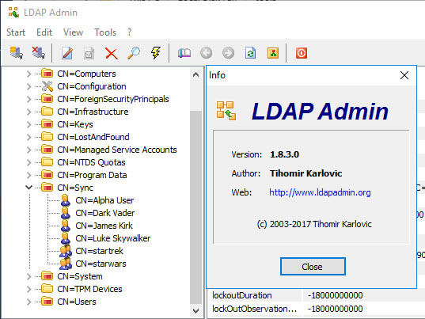Select CN=James Kirk entry
The height and width of the screenshot is (319, 425).
(x=104, y=226)
